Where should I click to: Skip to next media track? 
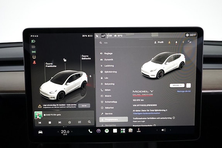[x=60, y=122]
